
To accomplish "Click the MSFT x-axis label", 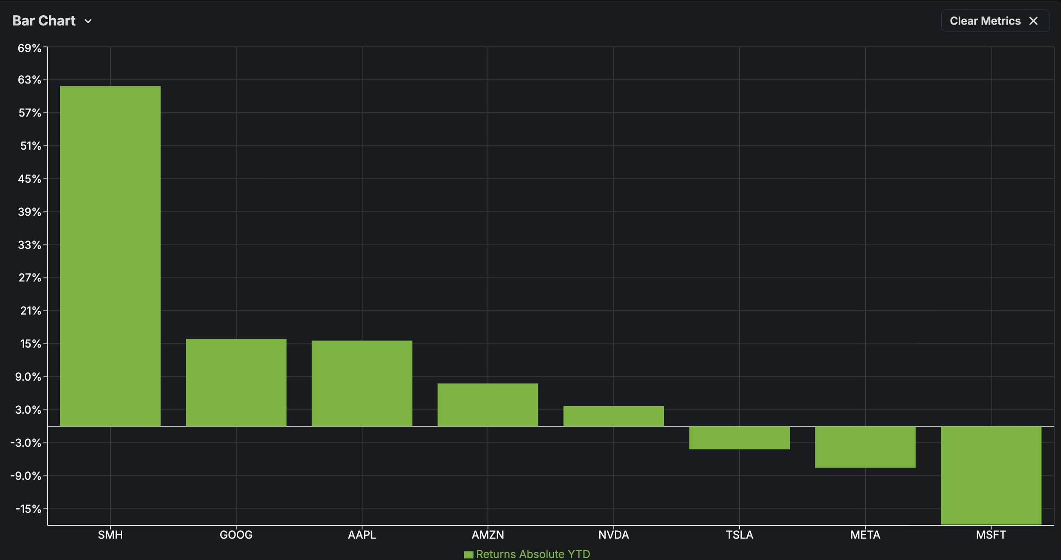I will click(991, 535).
